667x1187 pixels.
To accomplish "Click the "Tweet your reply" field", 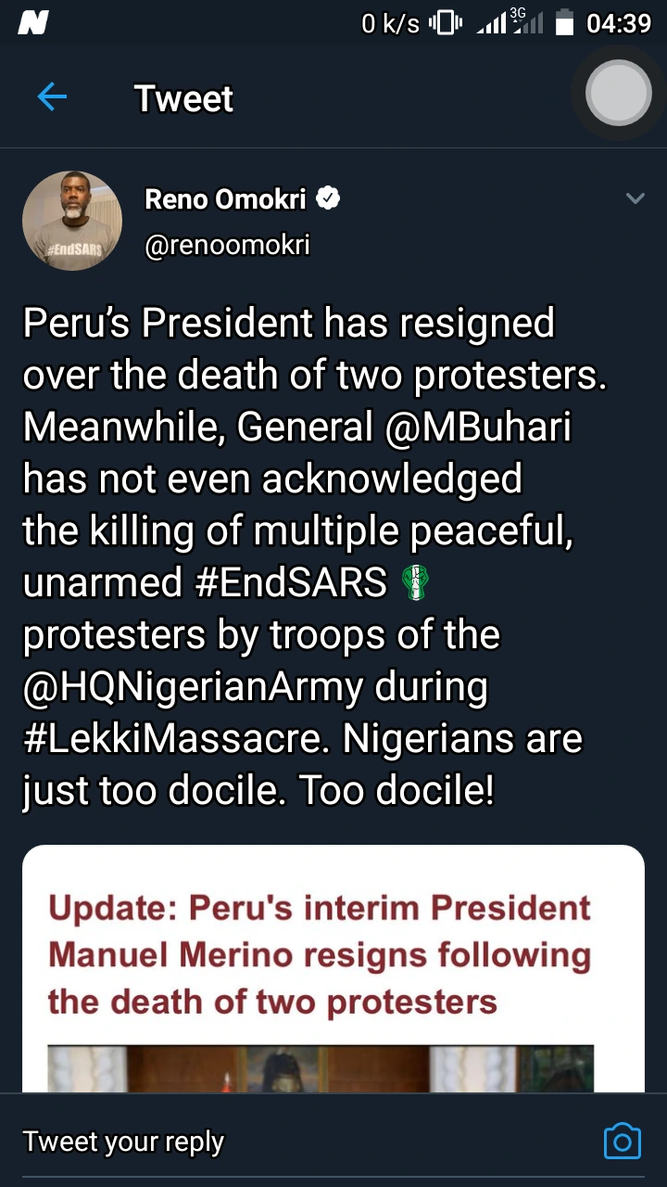I will (x=124, y=1141).
